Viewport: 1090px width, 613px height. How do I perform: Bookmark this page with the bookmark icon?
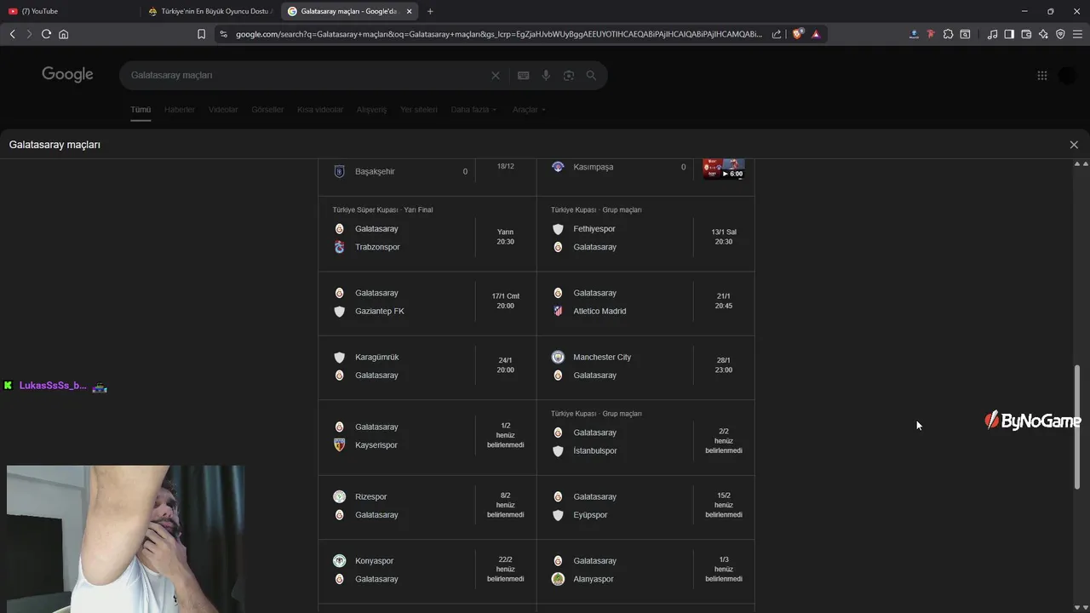click(x=201, y=34)
